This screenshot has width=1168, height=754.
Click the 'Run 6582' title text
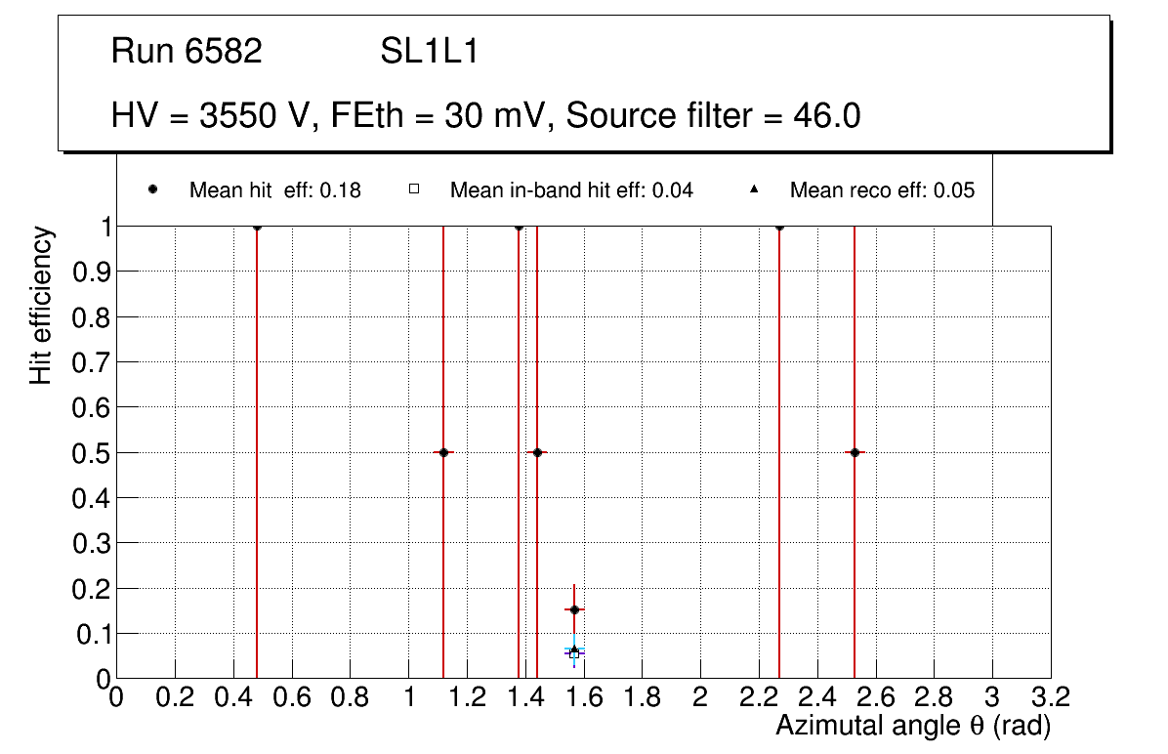[188, 52]
